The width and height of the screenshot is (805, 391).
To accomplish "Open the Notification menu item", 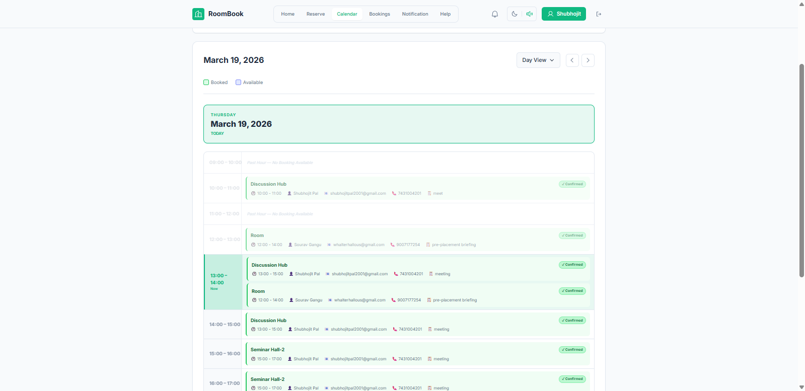I will click(415, 14).
